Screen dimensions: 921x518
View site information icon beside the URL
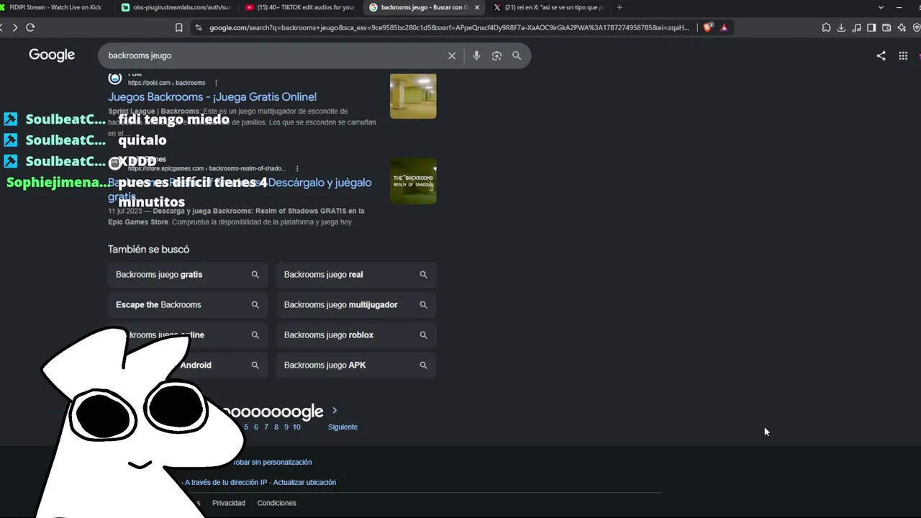point(199,27)
